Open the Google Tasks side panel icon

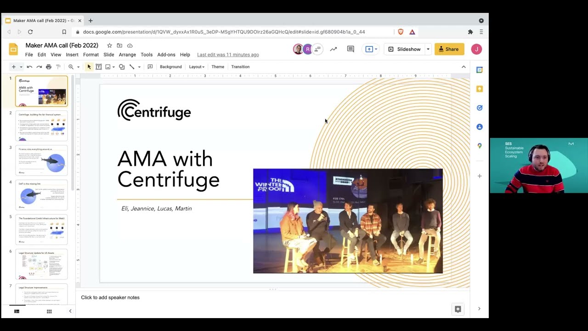click(x=480, y=108)
